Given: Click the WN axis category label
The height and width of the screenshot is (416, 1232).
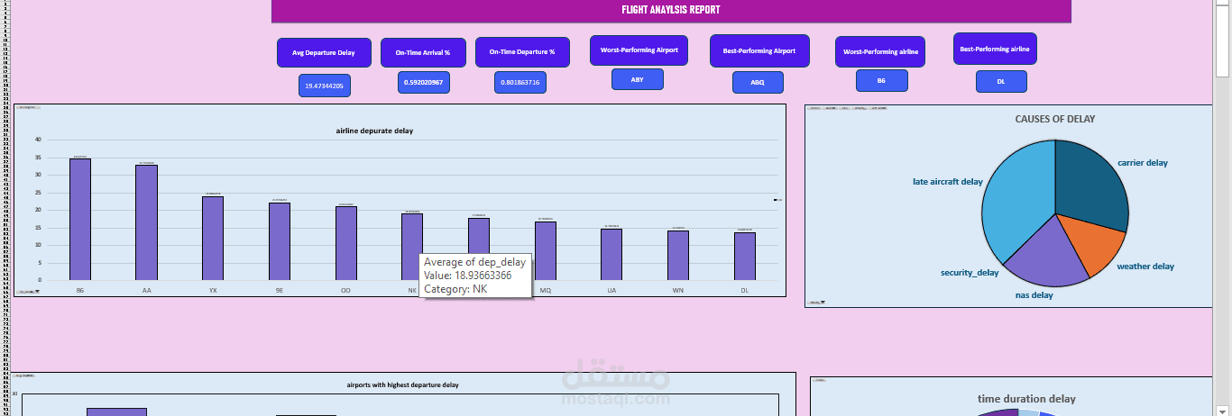Looking at the screenshot, I should tap(678, 291).
